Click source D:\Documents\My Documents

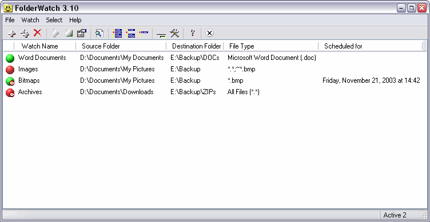122,58
